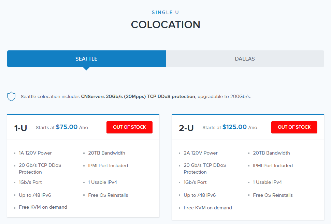Click Free KVM on demand in the 1-U card

[43, 207]
